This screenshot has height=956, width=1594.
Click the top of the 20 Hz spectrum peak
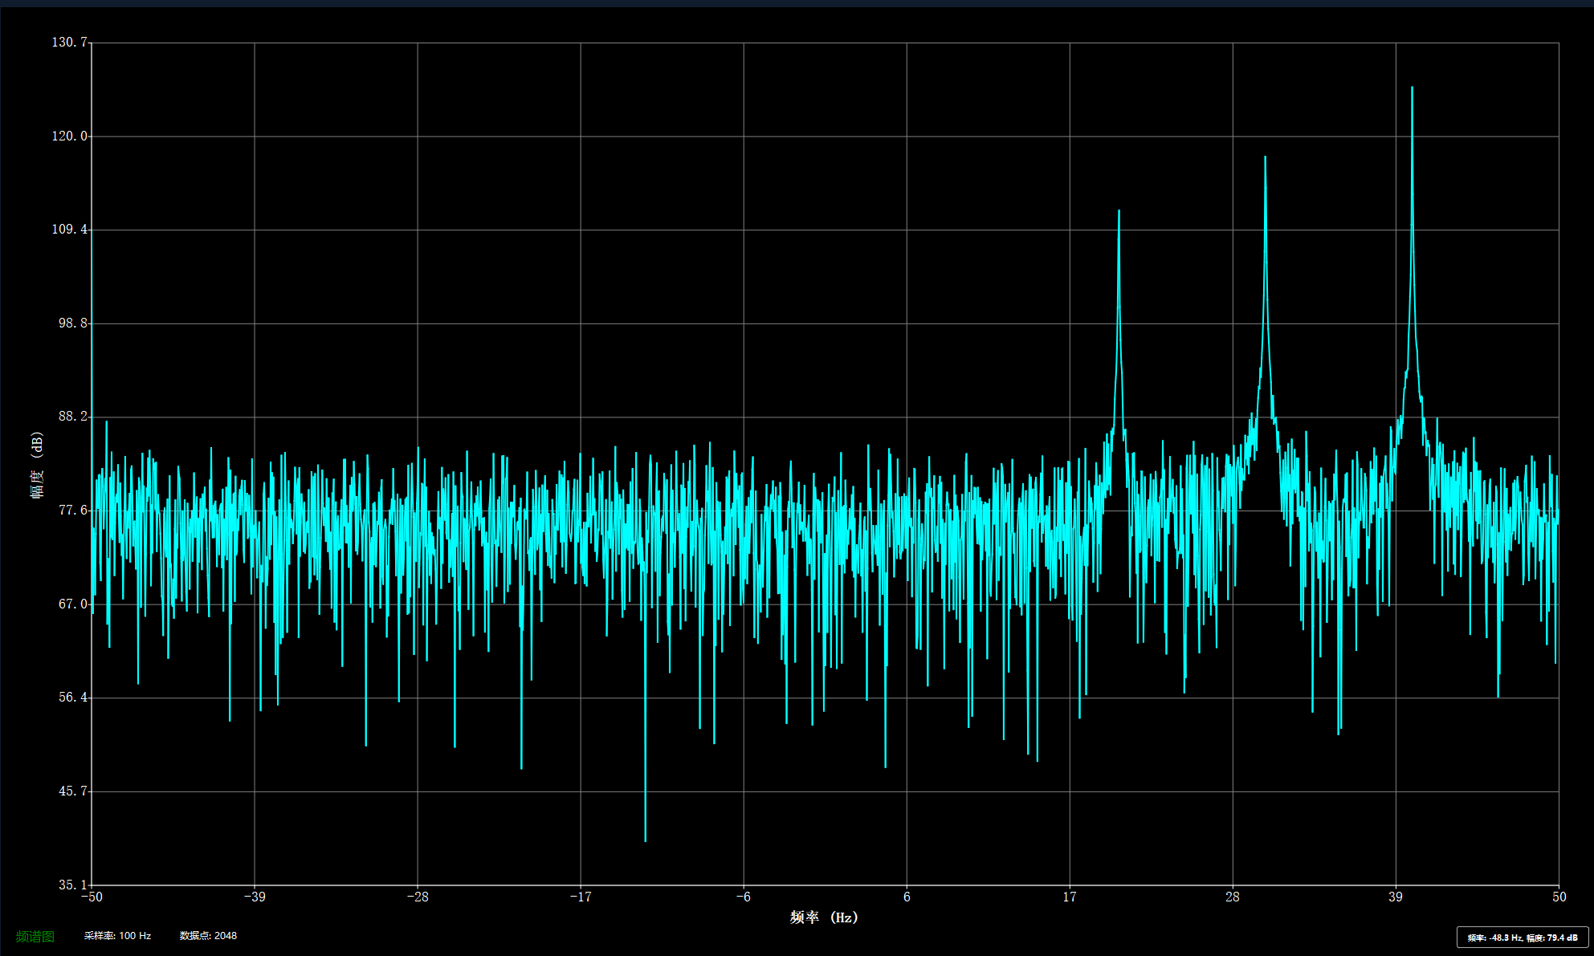pos(1119,212)
